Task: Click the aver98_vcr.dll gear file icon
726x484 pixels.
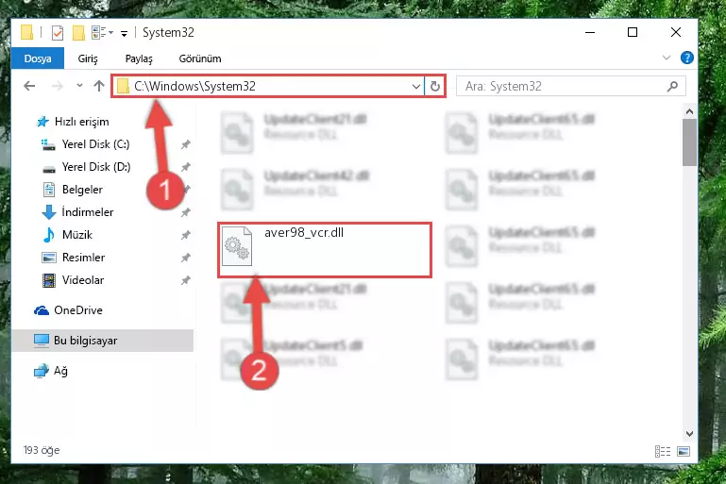Action: (237, 246)
